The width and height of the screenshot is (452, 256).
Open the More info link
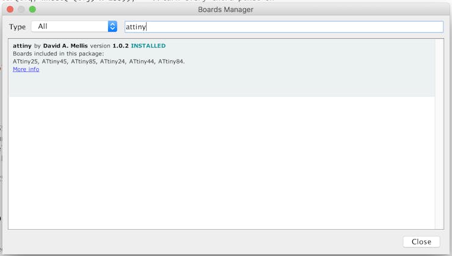[x=26, y=69]
